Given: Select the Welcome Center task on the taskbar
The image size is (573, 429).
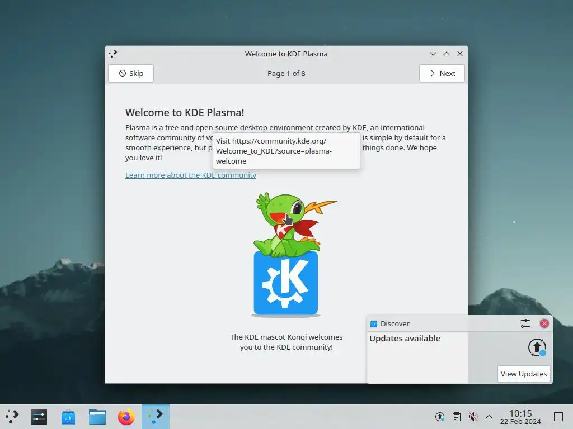Looking at the screenshot, I should coord(156,417).
